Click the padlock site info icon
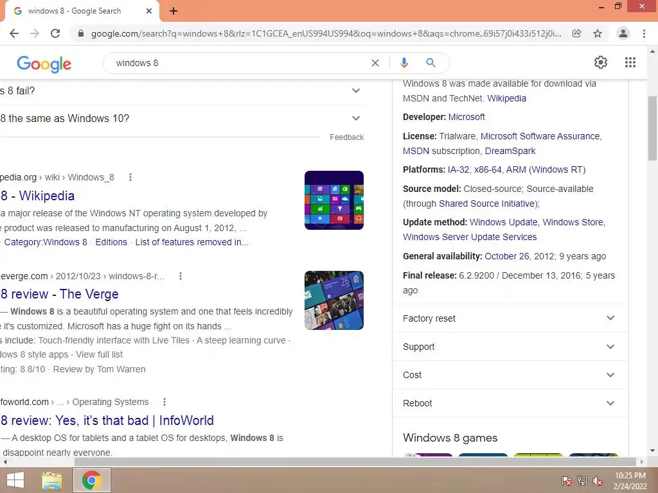The width and height of the screenshot is (658, 493). point(81,33)
